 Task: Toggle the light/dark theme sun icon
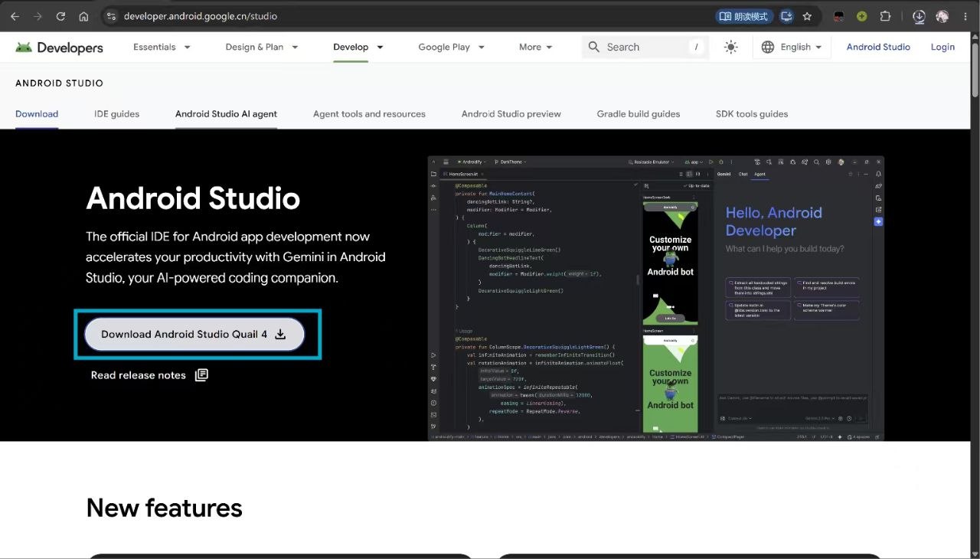click(730, 47)
